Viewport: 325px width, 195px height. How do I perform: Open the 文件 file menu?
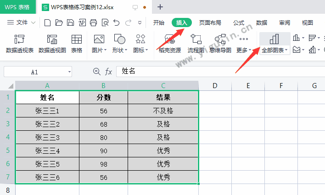pos(21,22)
